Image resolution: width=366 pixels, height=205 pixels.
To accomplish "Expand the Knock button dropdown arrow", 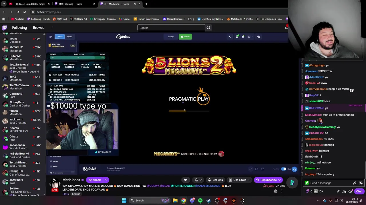I will point(106,180).
